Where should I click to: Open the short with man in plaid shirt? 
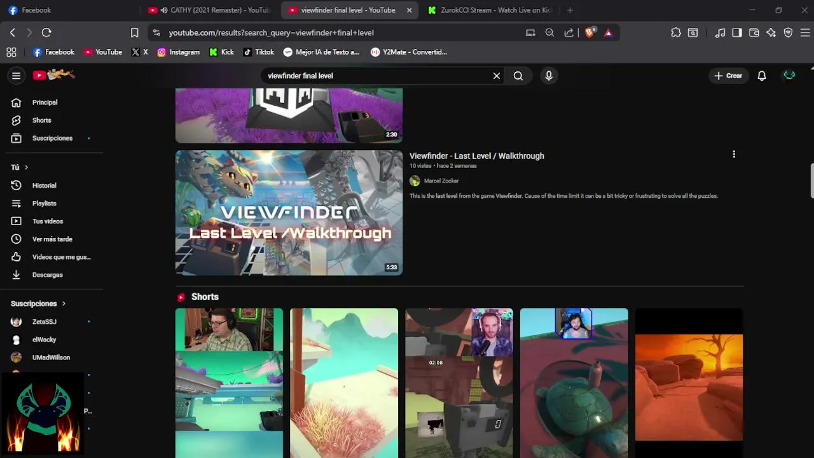point(229,383)
